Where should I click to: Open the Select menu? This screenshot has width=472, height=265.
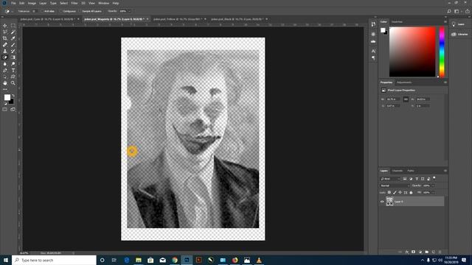pos(64,3)
